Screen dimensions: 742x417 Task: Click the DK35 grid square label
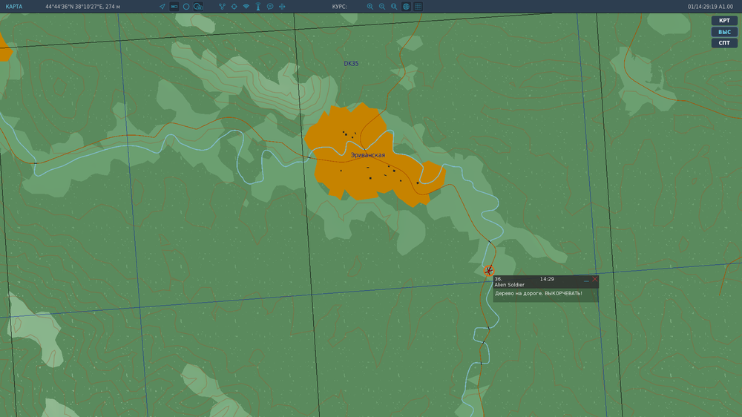pyautogui.click(x=351, y=63)
